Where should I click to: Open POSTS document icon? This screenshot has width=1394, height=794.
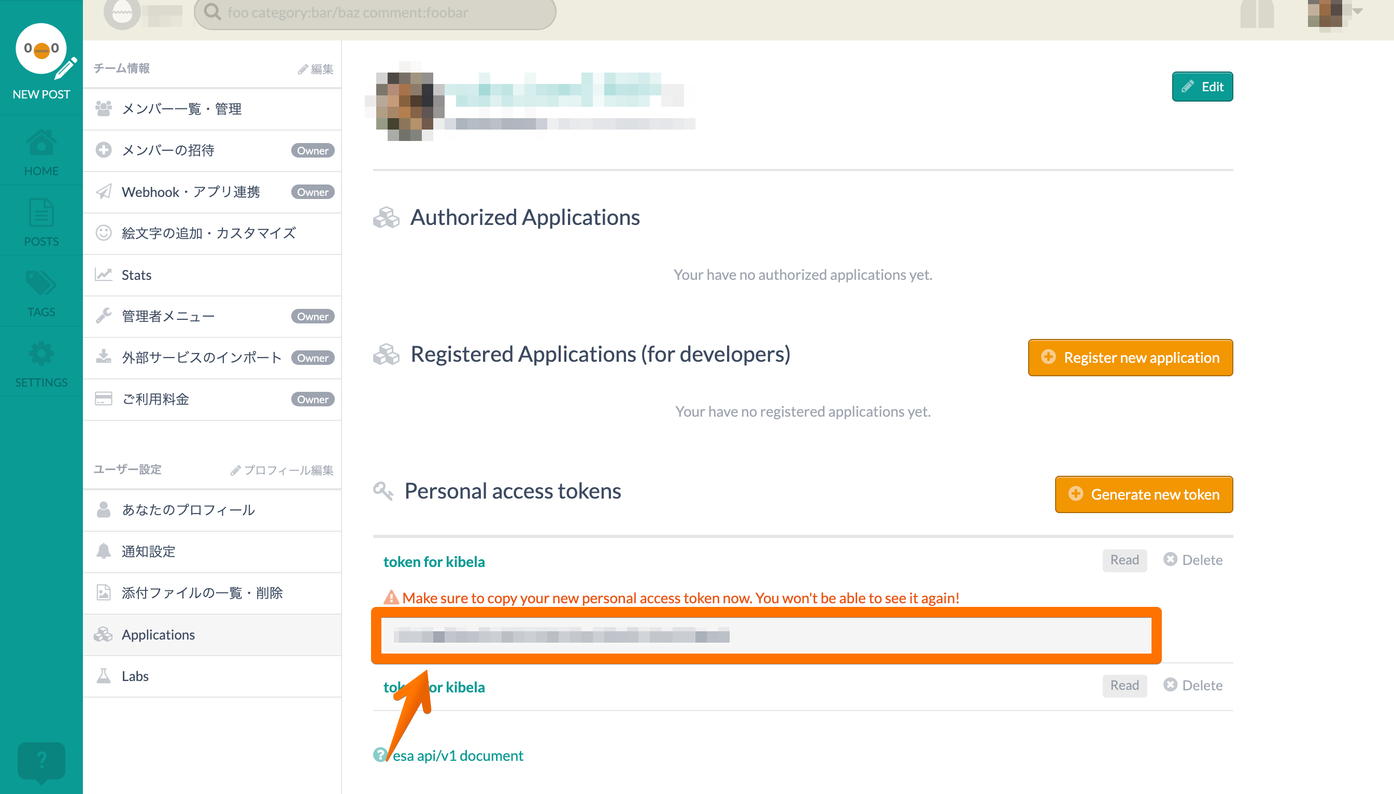pyautogui.click(x=41, y=213)
